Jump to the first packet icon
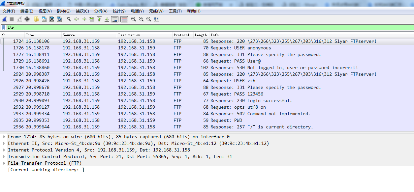This screenshot has width=414, height=192. pyautogui.click(x=99, y=19)
